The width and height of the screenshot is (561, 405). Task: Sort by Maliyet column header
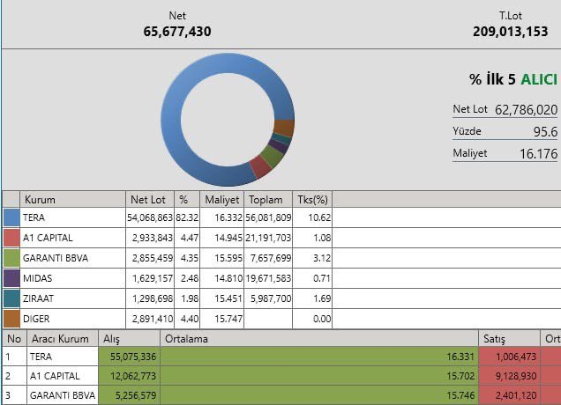pyautogui.click(x=221, y=199)
